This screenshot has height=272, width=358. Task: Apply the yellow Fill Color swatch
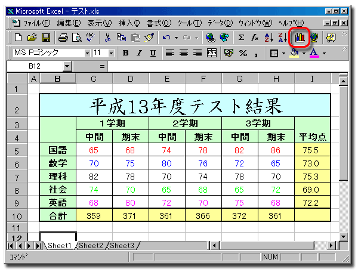[x=295, y=53]
